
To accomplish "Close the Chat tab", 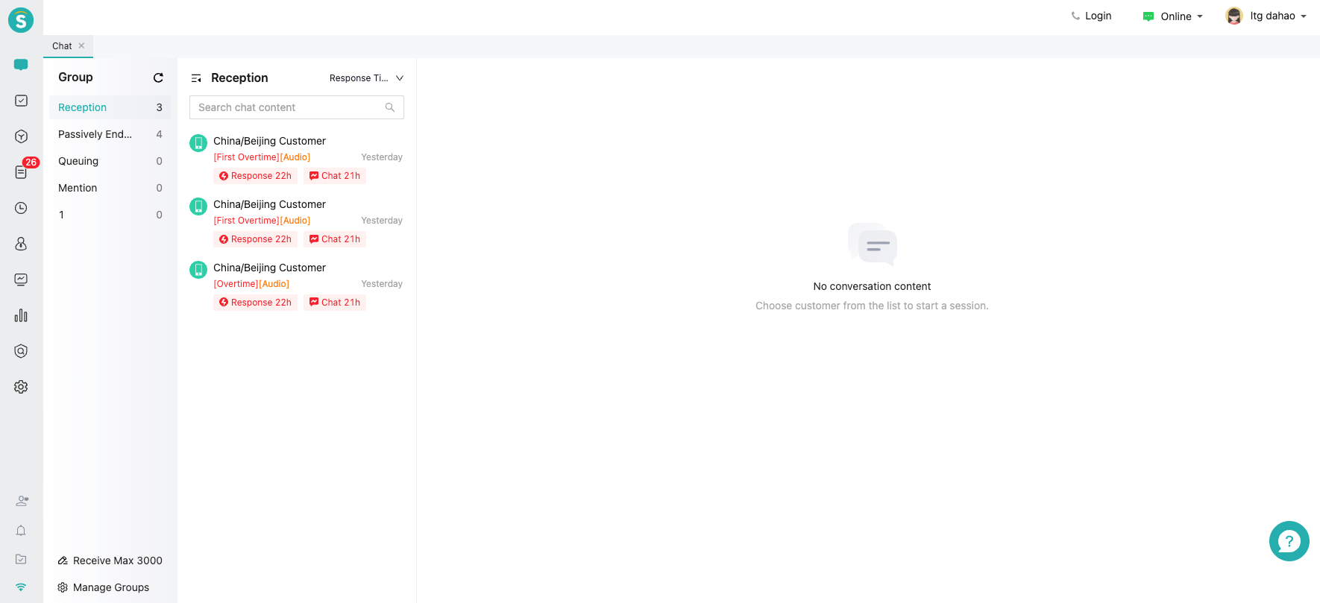I will point(82,46).
